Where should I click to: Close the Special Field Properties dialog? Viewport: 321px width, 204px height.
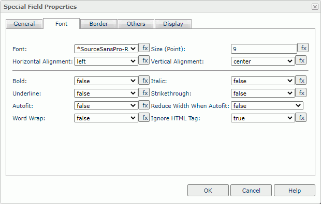[315, 7]
